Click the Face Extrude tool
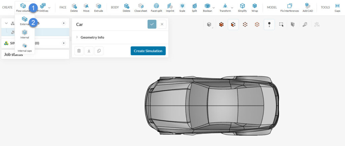The image size is (345, 146). pyautogui.click(x=98, y=7)
